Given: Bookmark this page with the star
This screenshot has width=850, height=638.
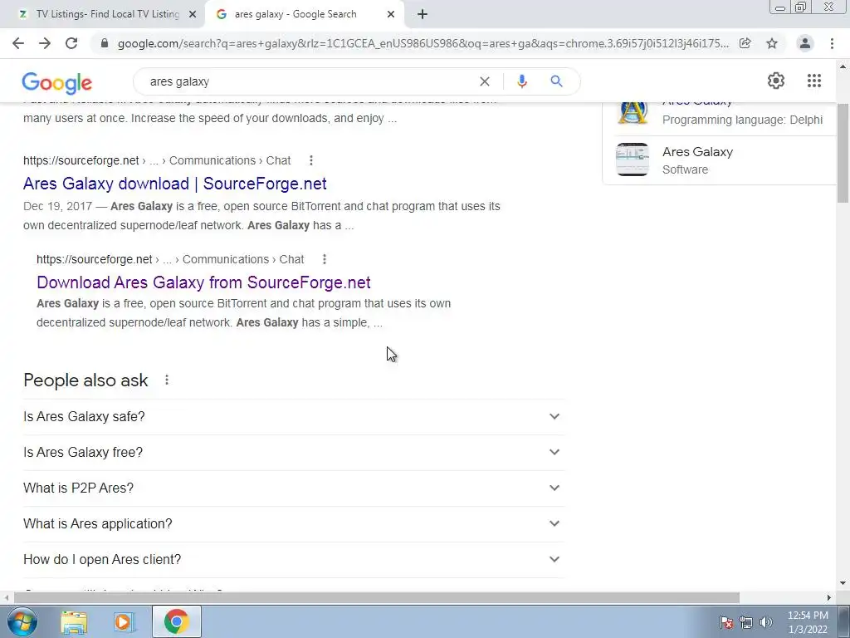Looking at the screenshot, I should point(772,43).
